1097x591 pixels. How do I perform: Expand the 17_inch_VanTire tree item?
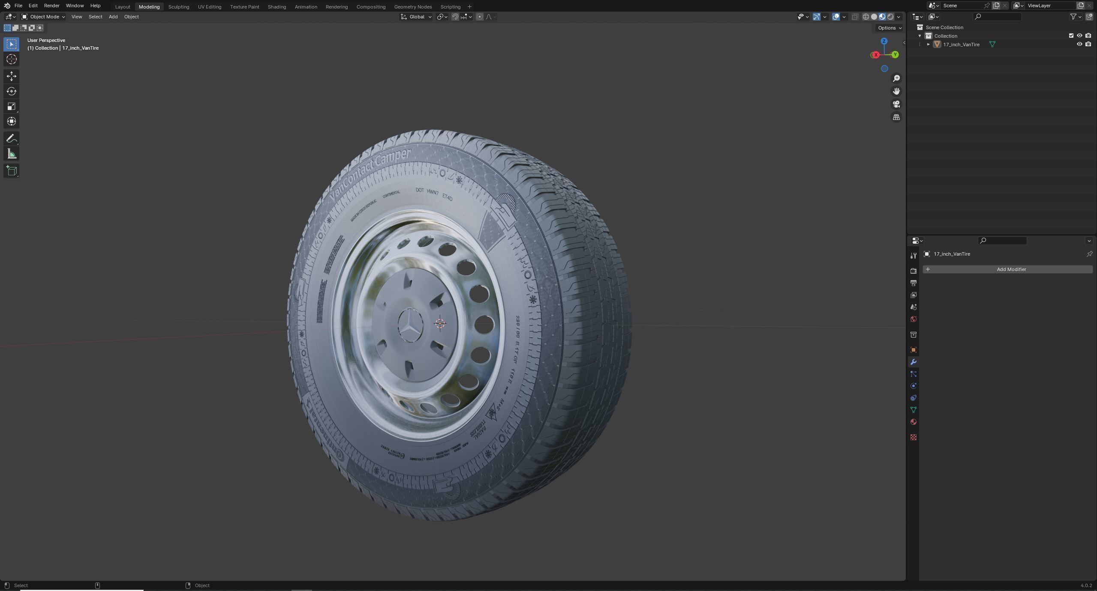click(928, 44)
